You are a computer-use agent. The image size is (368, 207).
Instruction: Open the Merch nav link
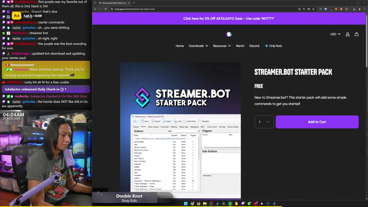click(x=240, y=46)
